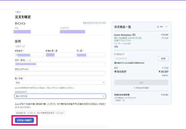This screenshot has height=130, width=186.
Task: Click the info icon beside 住所（番地）
Action: pos(30,60)
